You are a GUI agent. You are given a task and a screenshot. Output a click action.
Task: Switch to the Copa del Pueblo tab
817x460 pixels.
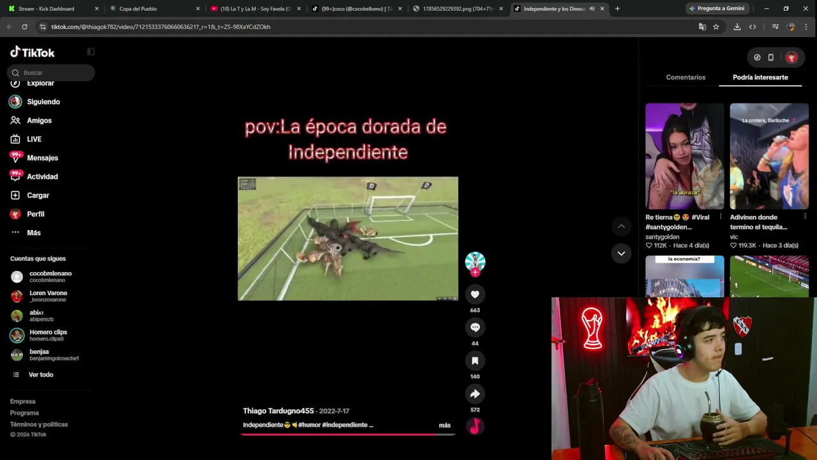coord(154,9)
